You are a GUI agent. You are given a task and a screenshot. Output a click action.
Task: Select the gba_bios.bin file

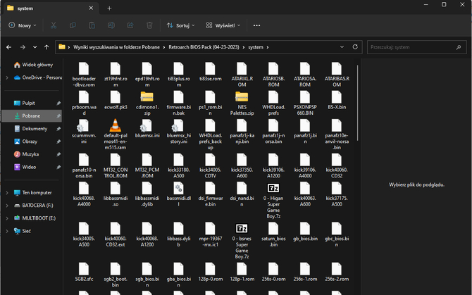(x=179, y=275)
